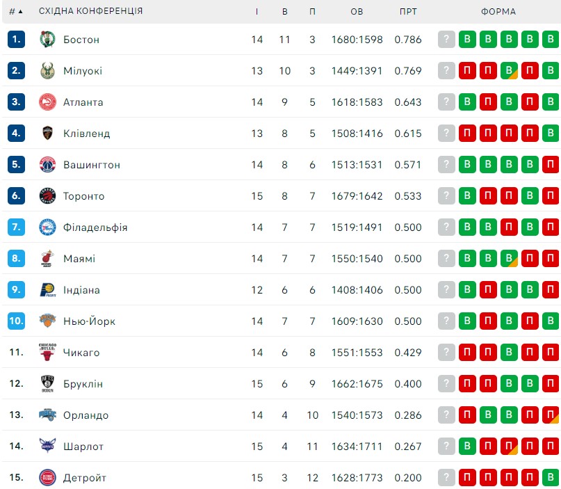Click the Philadelphia 76ers logo
The width and height of the screenshot is (561, 489).
click(47, 227)
